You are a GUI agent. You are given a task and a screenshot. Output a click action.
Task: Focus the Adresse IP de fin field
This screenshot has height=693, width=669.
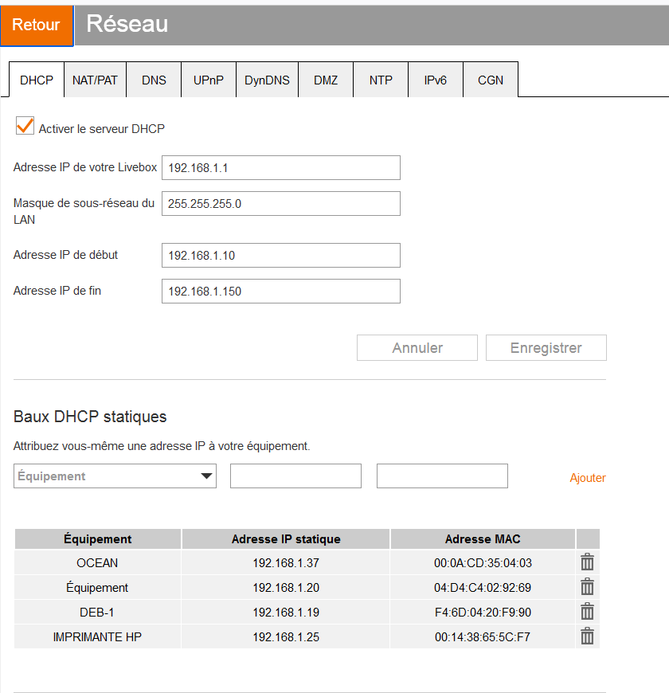point(281,291)
